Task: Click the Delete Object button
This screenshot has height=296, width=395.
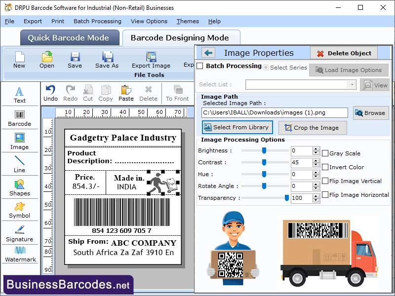Action: click(x=343, y=53)
